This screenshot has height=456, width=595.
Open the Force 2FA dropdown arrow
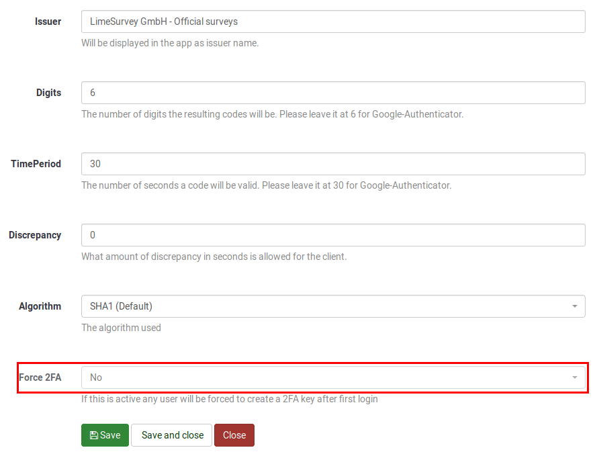click(x=574, y=377)
